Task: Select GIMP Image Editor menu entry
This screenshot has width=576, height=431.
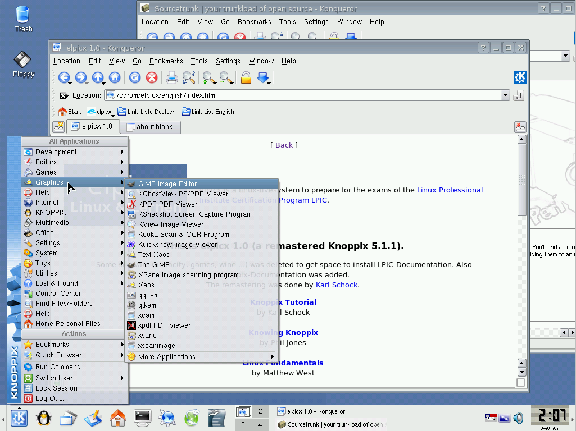Action: click(201, 184)
